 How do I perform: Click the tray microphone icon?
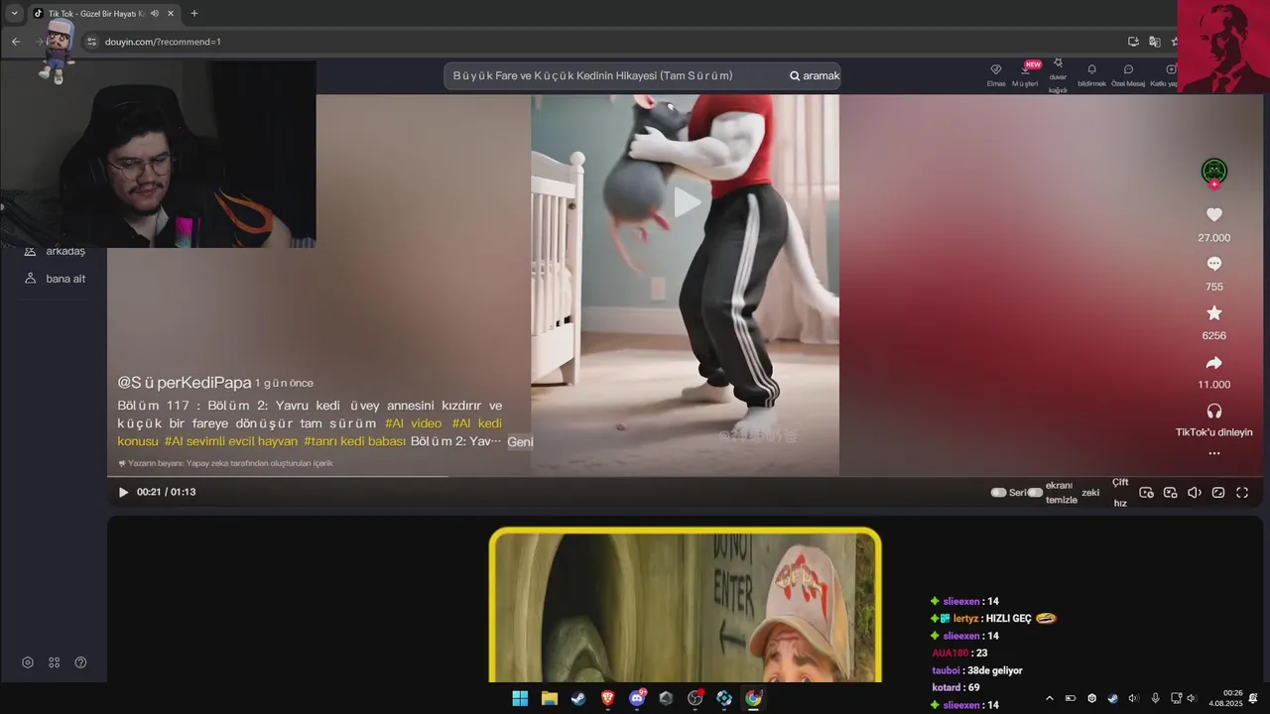pos(1155,698)
